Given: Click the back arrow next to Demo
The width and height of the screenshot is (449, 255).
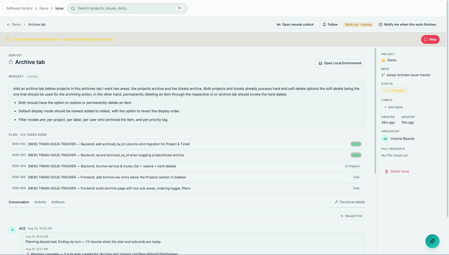Looking at the screenshot, I should [8, 25].
